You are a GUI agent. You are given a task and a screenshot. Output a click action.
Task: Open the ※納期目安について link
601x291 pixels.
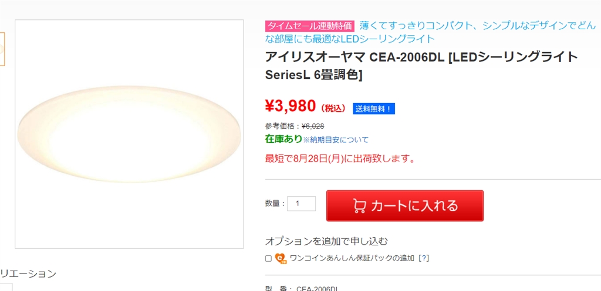[x=336, y=140]
